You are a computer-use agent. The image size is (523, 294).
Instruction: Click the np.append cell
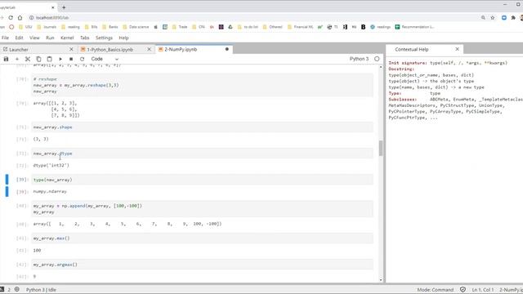pos(202,209)
